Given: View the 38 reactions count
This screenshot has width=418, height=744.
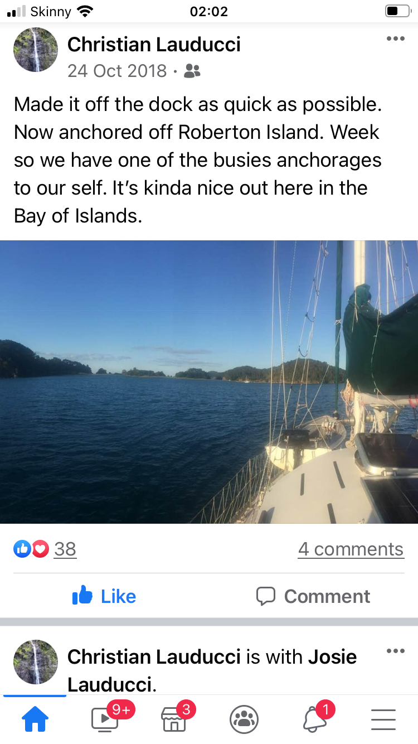Looking at the screenshot, I should point(65,549).
